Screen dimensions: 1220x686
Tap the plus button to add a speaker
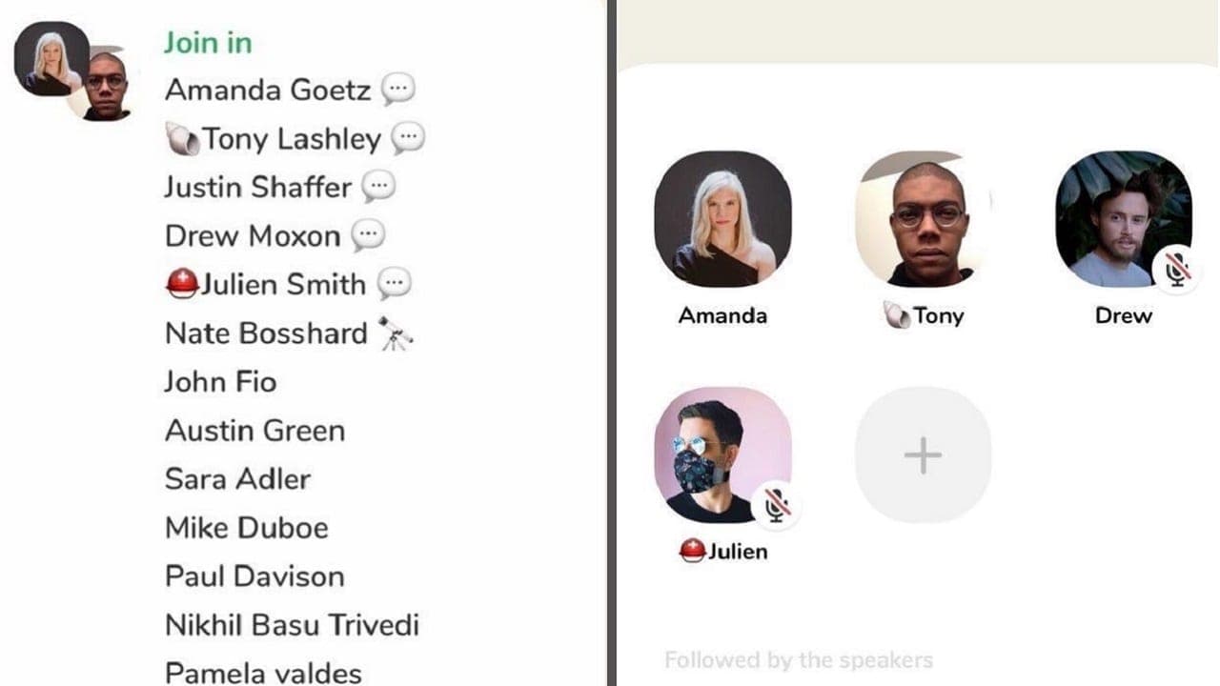pyautogui.click(x=923, y=454)
